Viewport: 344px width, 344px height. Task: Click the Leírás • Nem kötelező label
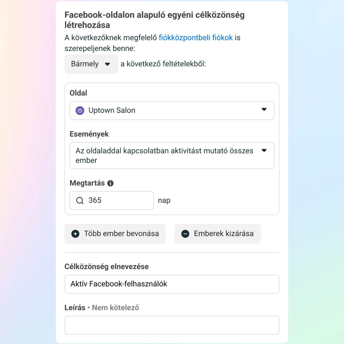102,307
